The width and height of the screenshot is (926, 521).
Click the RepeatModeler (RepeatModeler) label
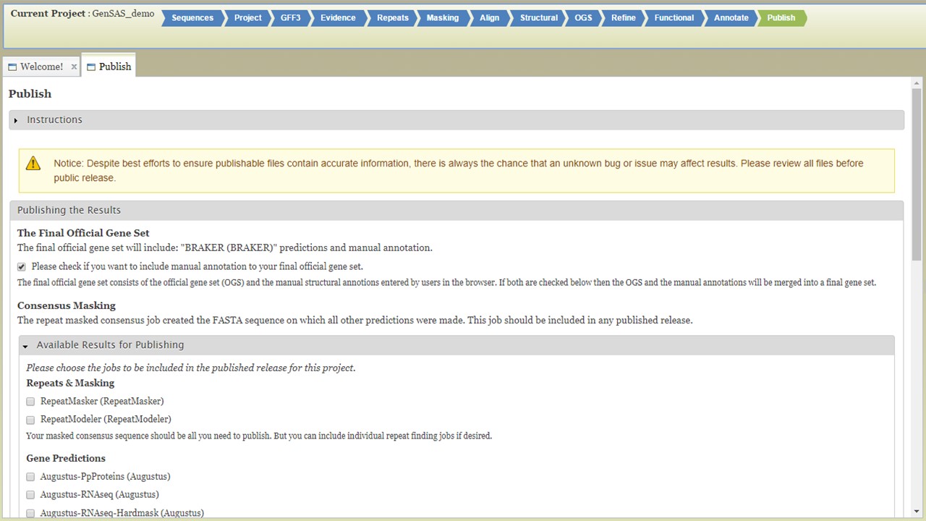[x=106, y=419]
